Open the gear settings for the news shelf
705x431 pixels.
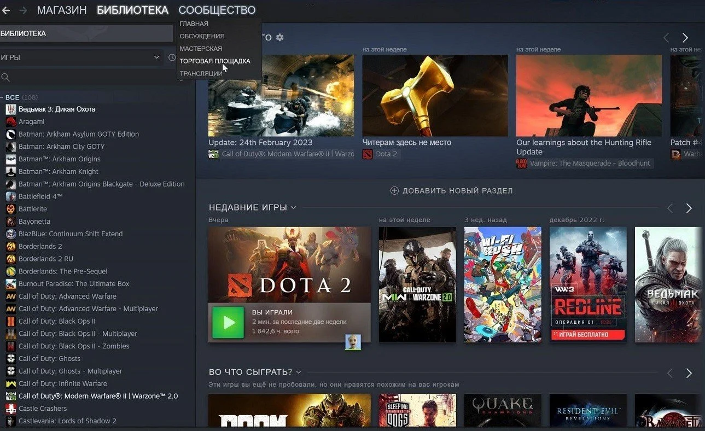280,37
